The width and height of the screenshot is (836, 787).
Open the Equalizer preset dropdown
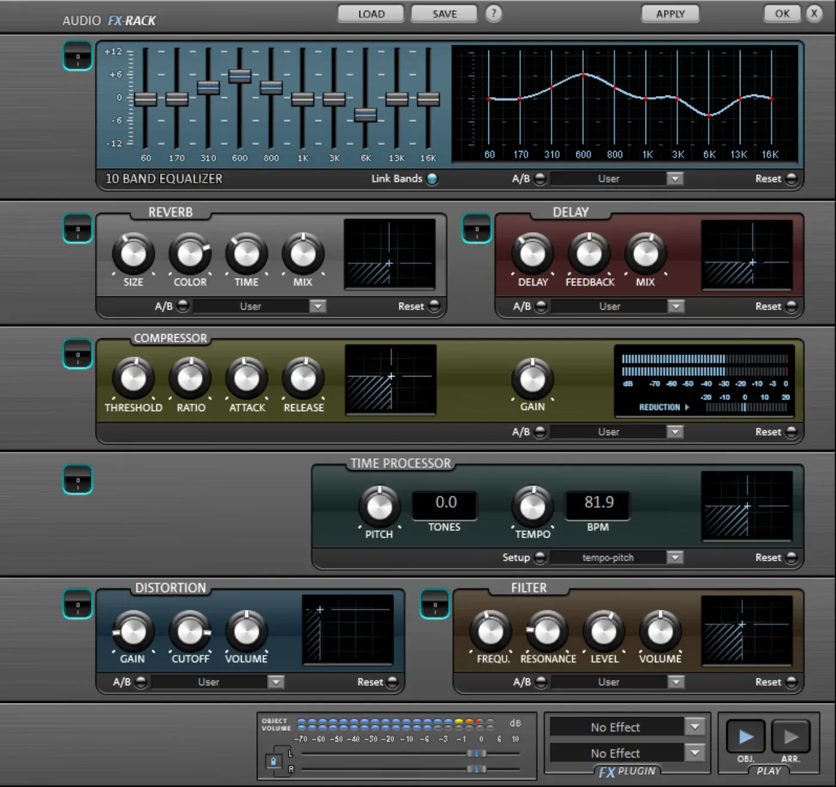coord(675,178)
